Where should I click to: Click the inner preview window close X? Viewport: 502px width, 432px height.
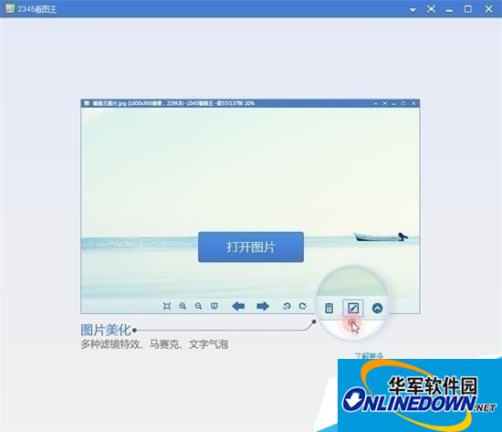(x=413, y=103)
